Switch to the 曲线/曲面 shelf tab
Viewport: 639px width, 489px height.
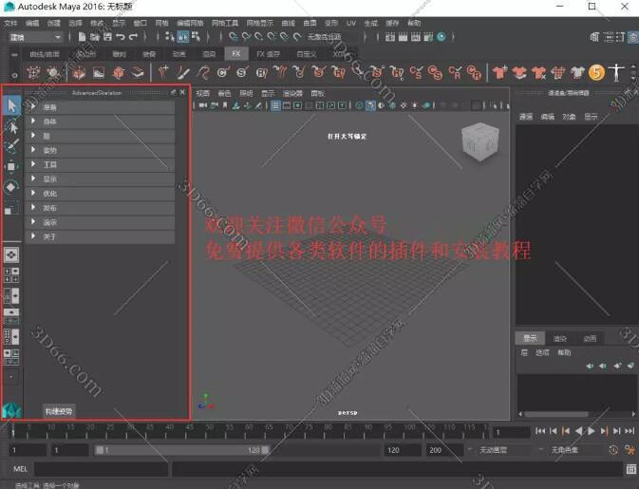[x=45, y=54]
